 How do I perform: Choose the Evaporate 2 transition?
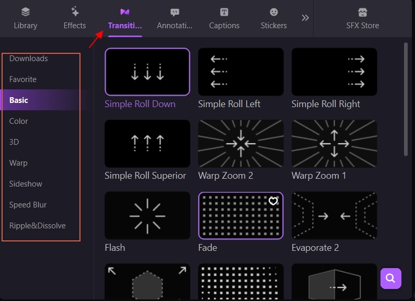(x=334, y=215)
